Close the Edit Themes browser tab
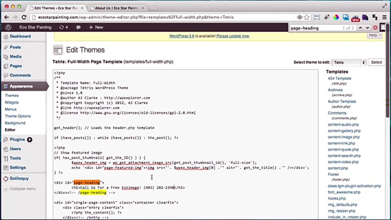 82,8
